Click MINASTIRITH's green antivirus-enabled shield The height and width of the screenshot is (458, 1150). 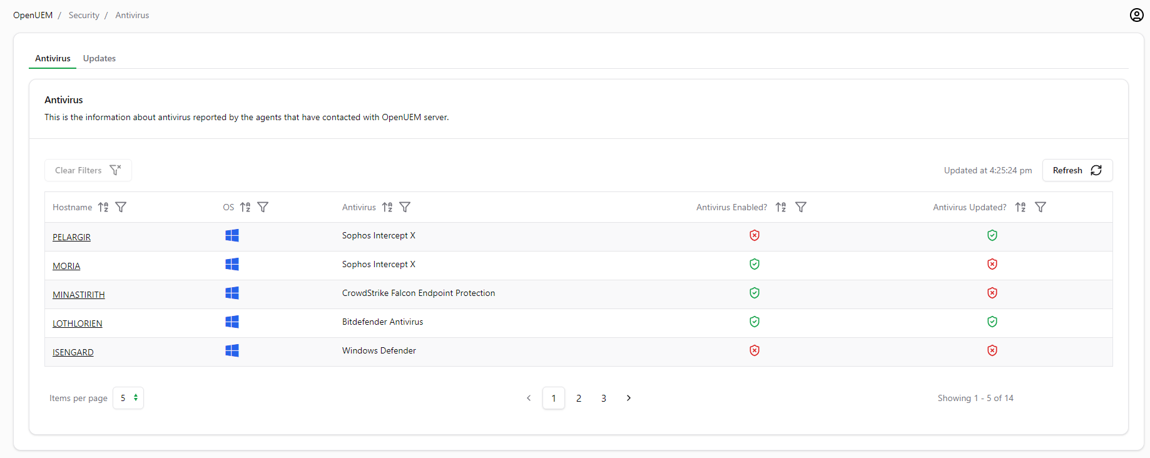tap(755, 293)
